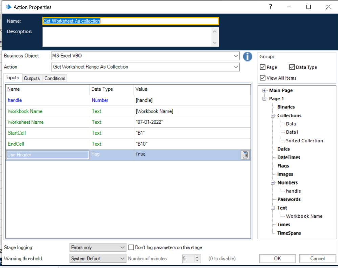Select Sorted Collection in the data tree
The height and width of the screenshot is (268, 338).
coord(304,141)
